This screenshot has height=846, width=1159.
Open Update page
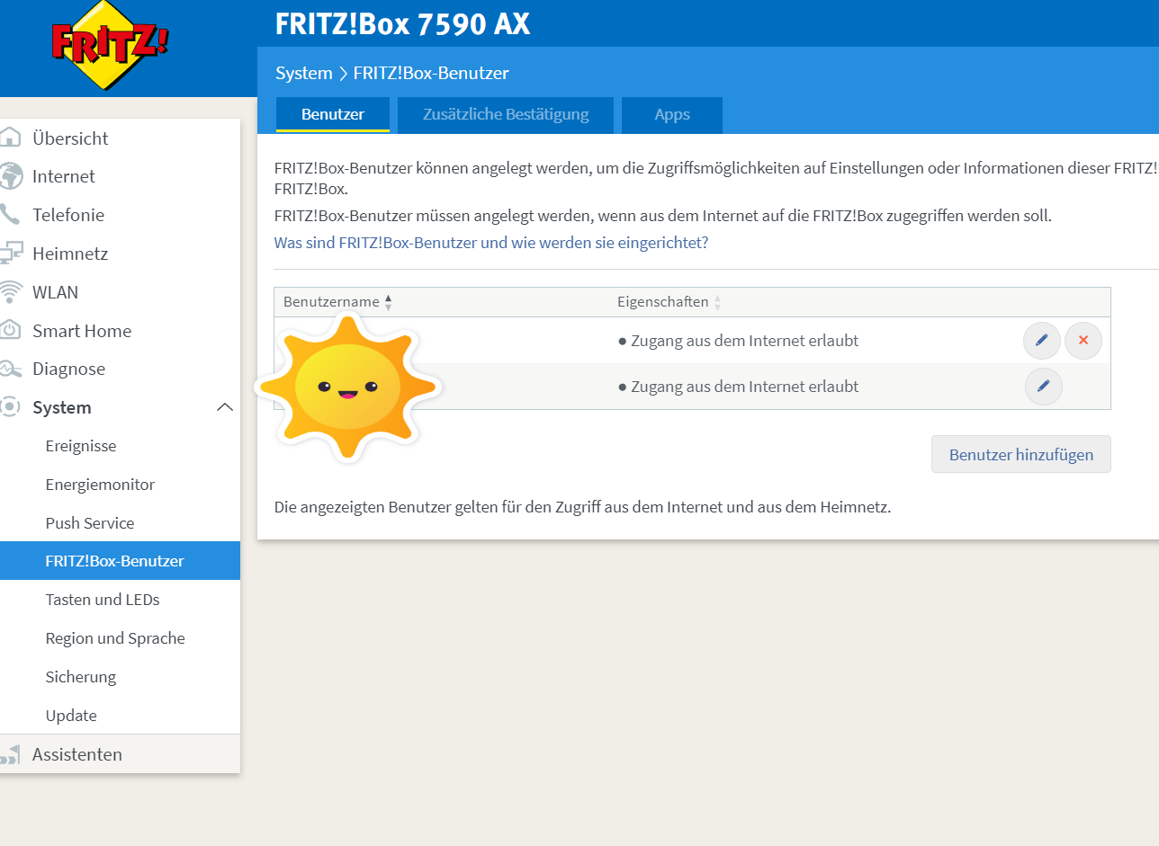(71, 716)
